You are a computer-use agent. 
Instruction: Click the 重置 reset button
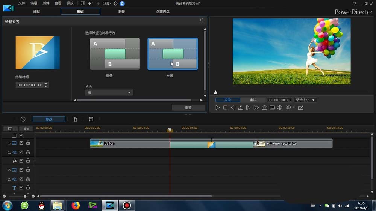[x=188, y=108]
